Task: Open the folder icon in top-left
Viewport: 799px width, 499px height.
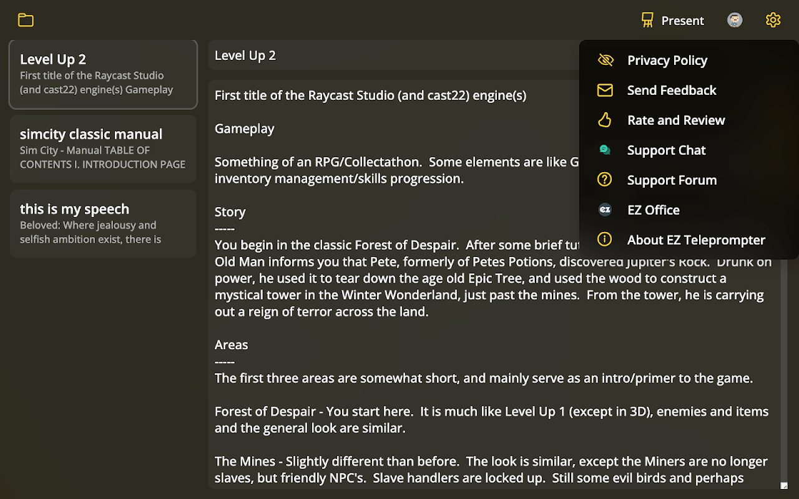Action: [26, 20]
